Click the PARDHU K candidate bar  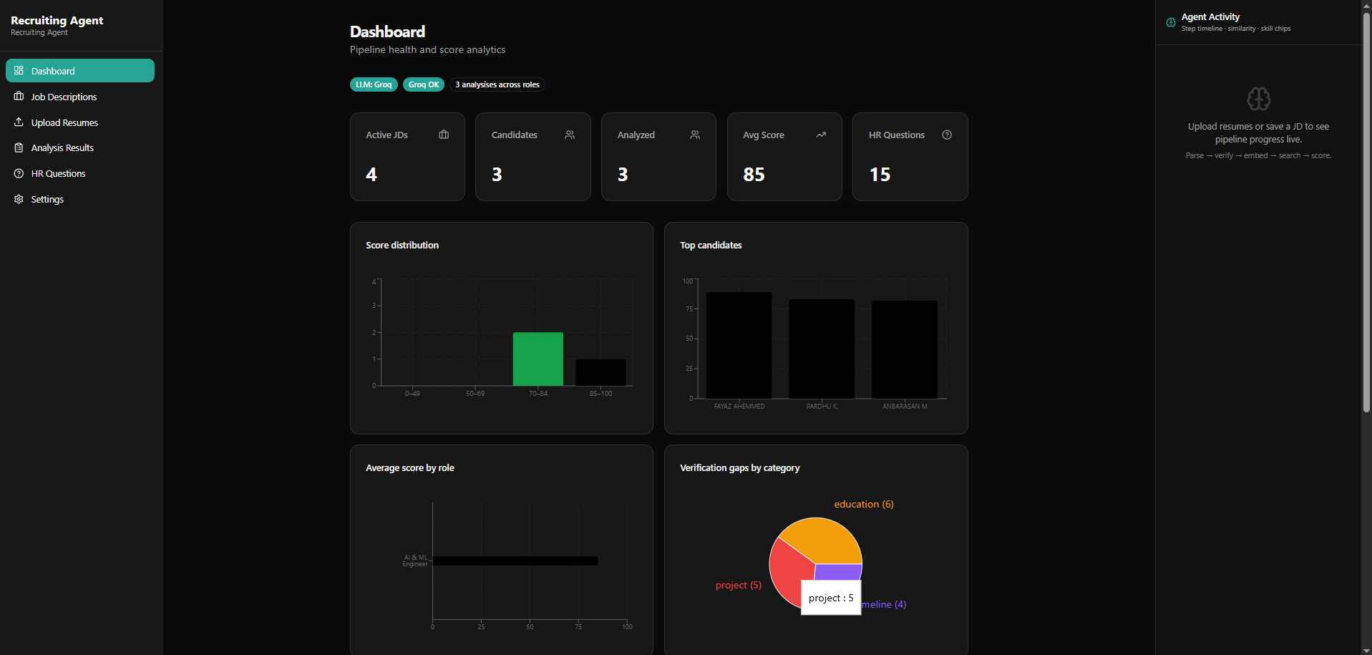[822, 349]
